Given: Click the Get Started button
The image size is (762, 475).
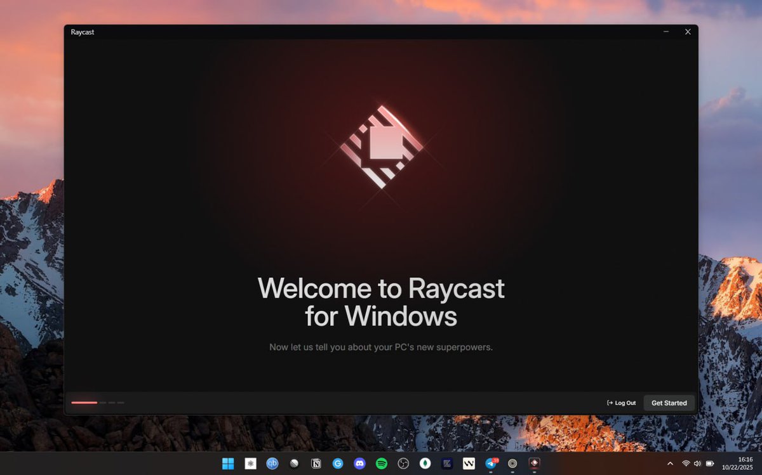Looking at the screenshot, I should coord(669,403).
